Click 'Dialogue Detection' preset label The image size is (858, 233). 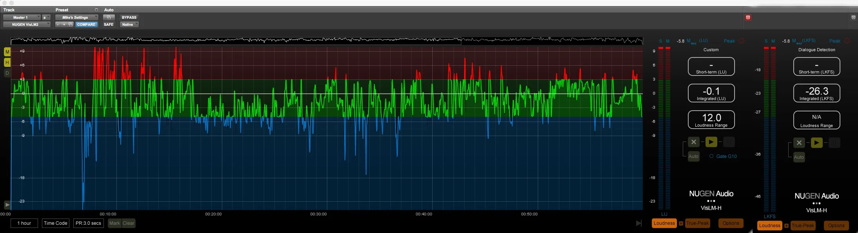tap(816, 50)
